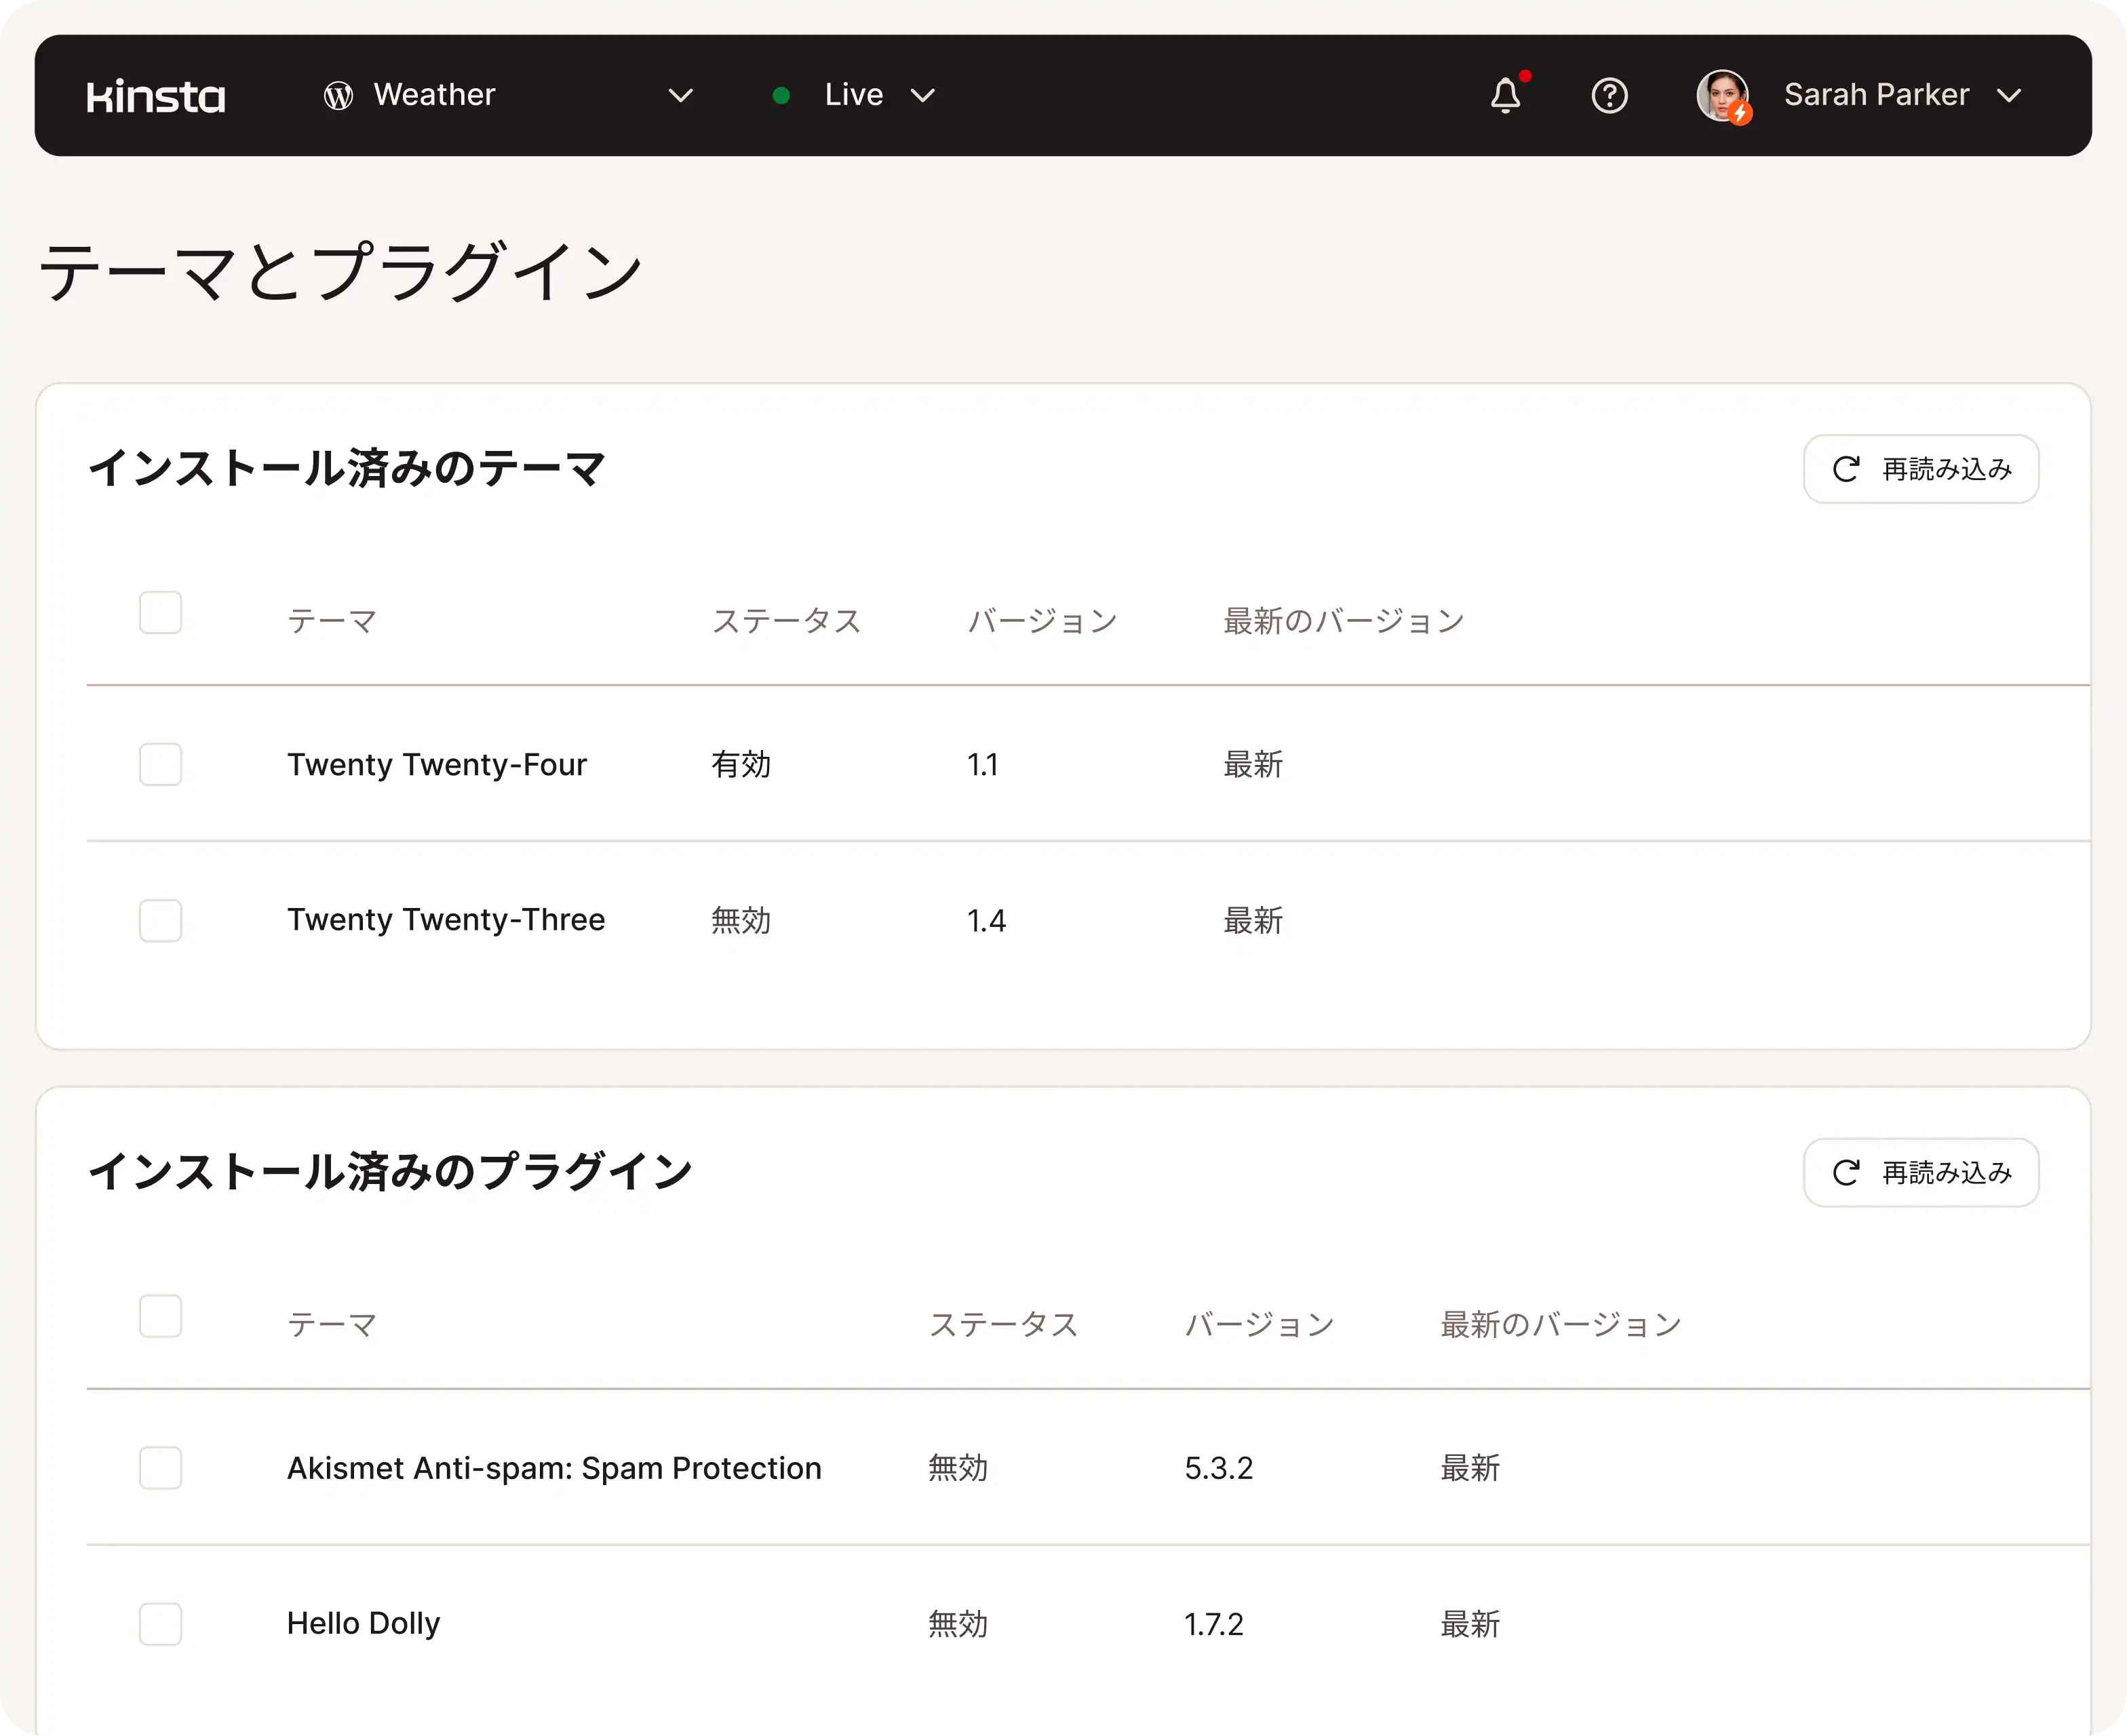Open the help question mark icon
This screenshot has height=1736, width=2127.
(1609, 96)
